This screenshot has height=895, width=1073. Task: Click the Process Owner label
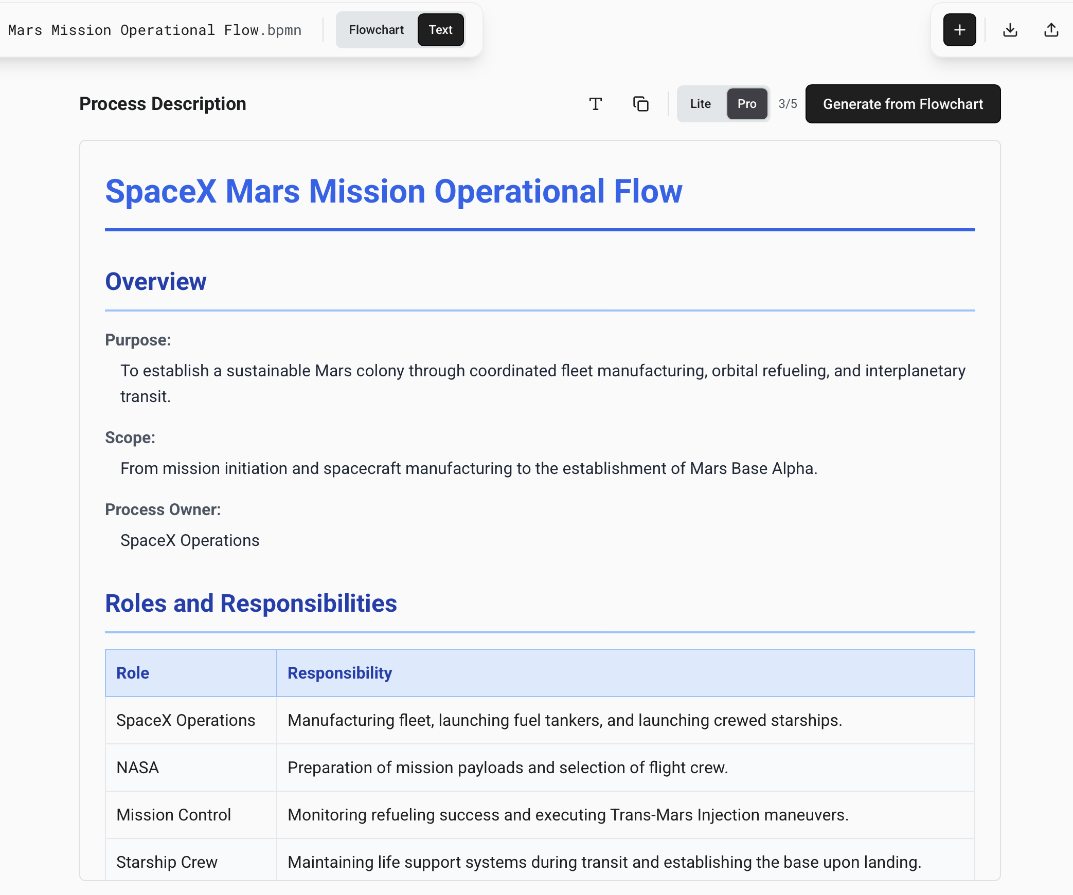click(163, 509)
